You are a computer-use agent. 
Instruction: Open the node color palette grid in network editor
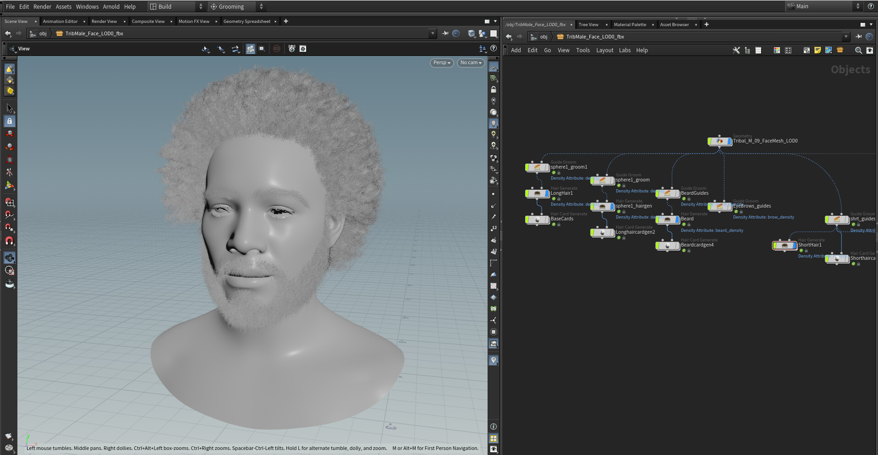tap(777, 50)
